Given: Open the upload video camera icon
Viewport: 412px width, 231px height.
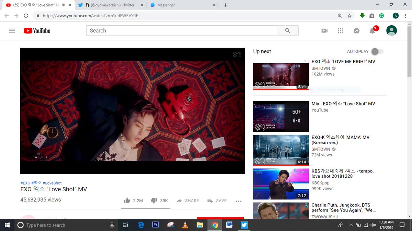Looking at the screenshot, I should pos(324,30).
